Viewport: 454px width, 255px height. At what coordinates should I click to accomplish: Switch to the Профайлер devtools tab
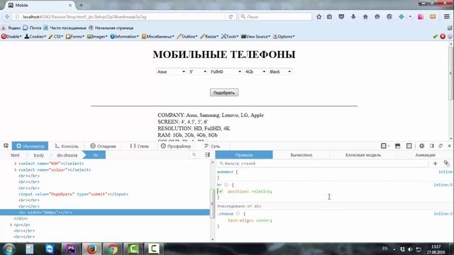(x=176, y=146)
